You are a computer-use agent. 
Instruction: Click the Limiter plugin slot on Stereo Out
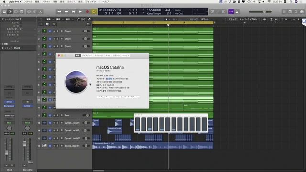tap(27, 106)
